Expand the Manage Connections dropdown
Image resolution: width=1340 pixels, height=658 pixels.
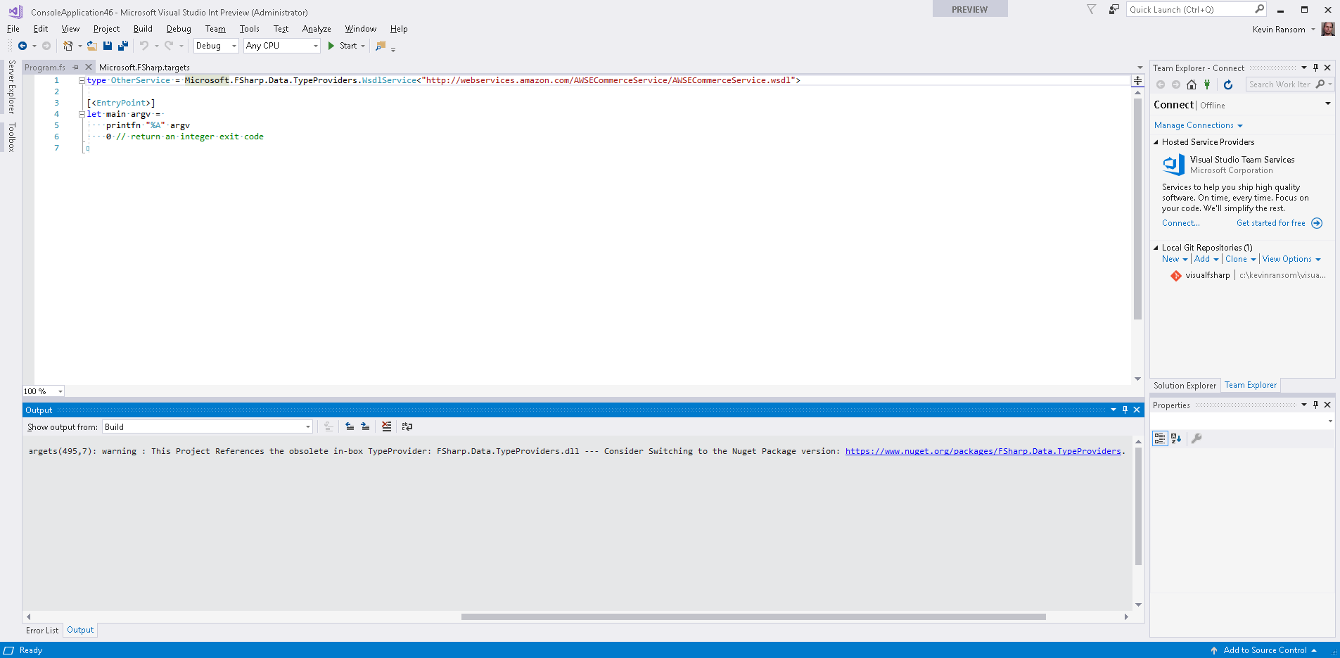1240,125
